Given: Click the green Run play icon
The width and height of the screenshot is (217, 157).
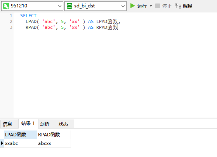Looking at the screenshot, I should pyautogui.click(x=133, y=6).
